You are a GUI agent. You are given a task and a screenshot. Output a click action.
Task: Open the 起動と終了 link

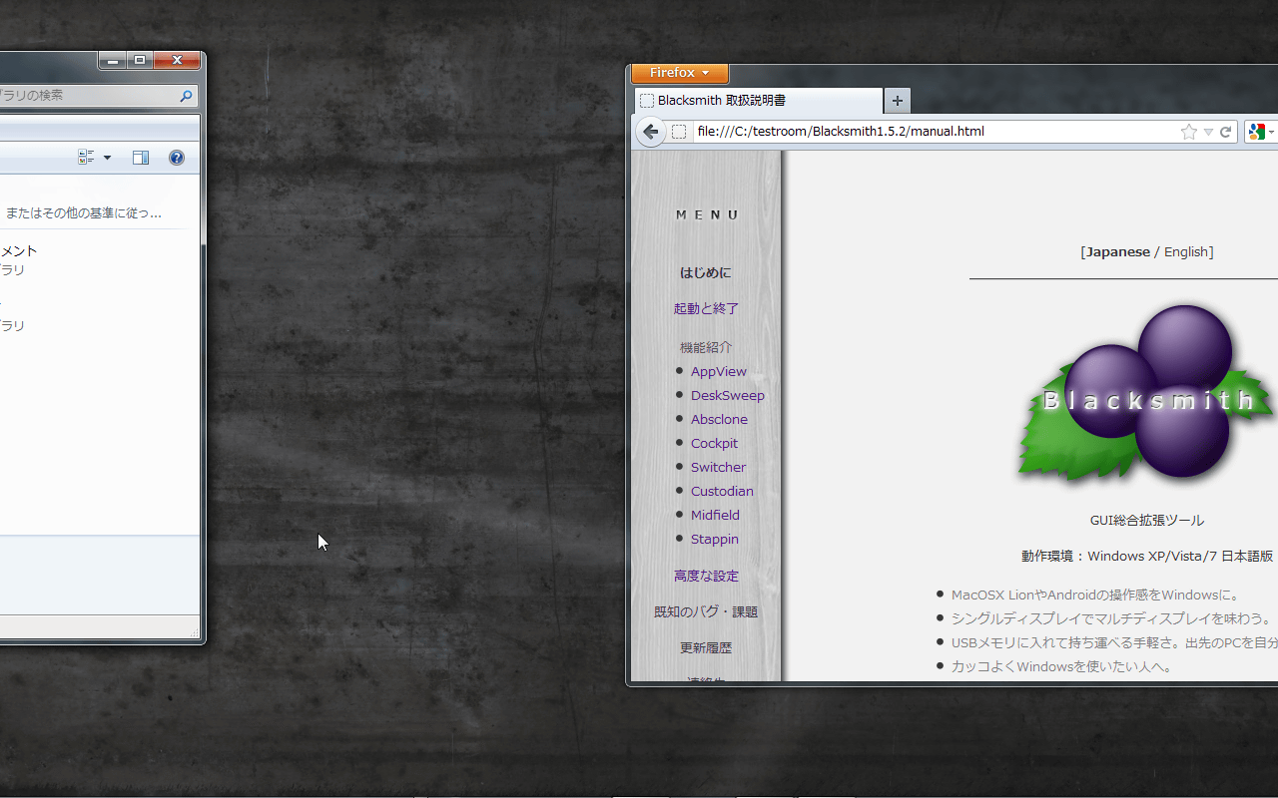click(706, 308)
